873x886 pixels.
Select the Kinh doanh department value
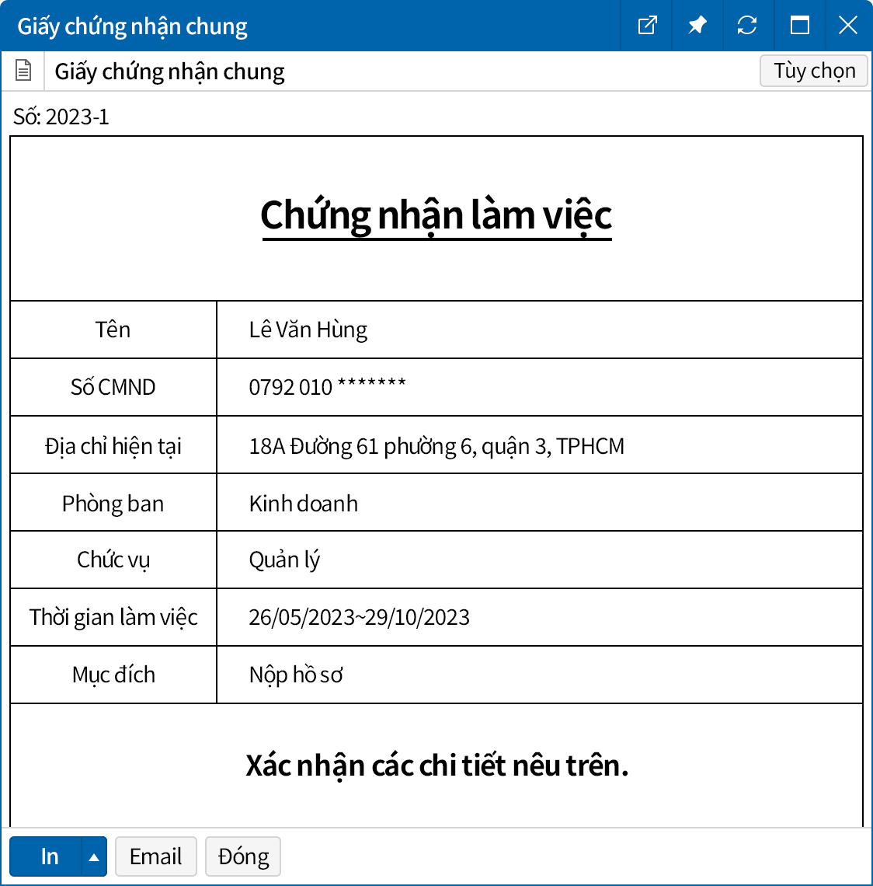(304, 504)
